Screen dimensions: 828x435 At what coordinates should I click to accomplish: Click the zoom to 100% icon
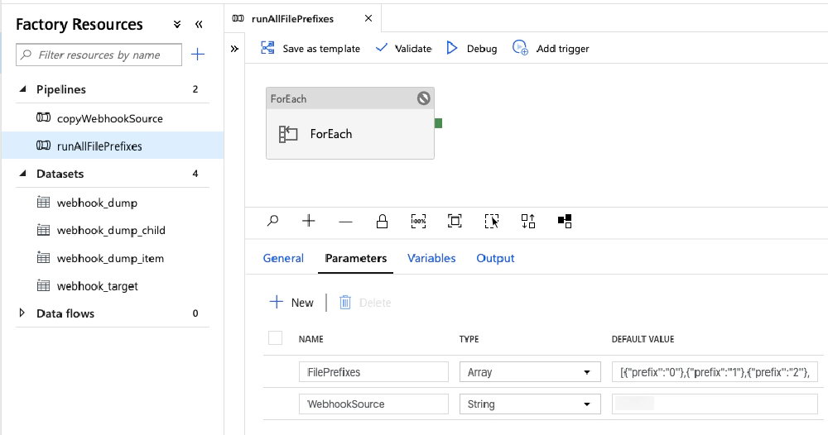[x=418, y=222]
